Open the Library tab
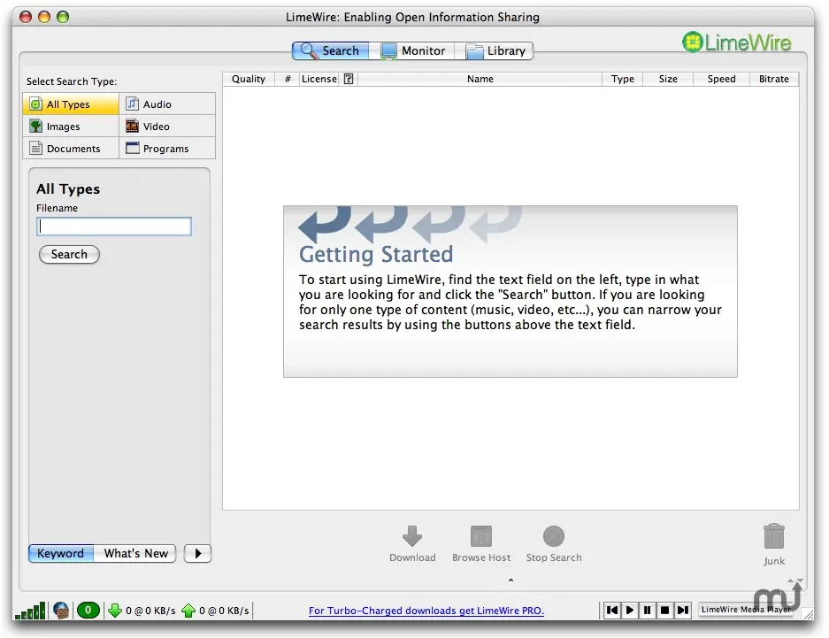Screen dimensions: 829x638 pyautogui.click(x=495, y=50)
